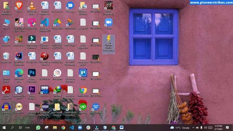Select the ADSENSE CODE text file

coord(32,110)
